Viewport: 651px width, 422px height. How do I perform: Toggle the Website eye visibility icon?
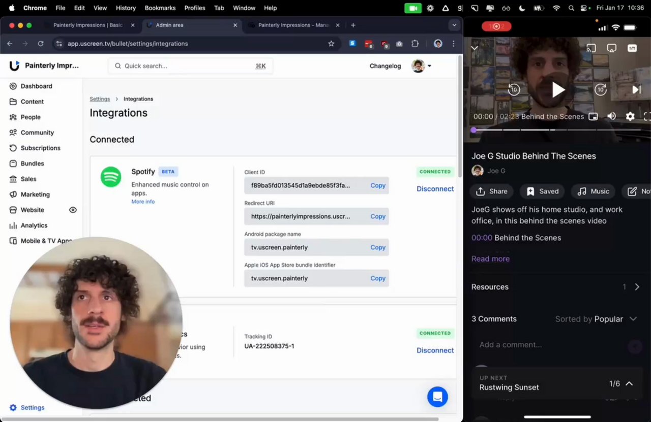click(x=73, y=210)
